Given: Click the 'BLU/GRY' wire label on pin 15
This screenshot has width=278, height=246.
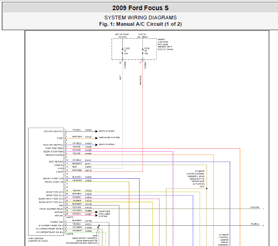Looking at the screenshot, I should point(77,177).
